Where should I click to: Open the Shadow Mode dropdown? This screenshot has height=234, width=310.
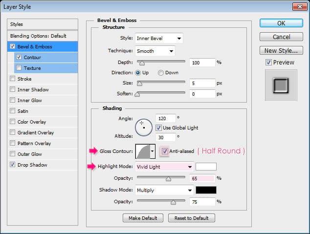point(164,191)
